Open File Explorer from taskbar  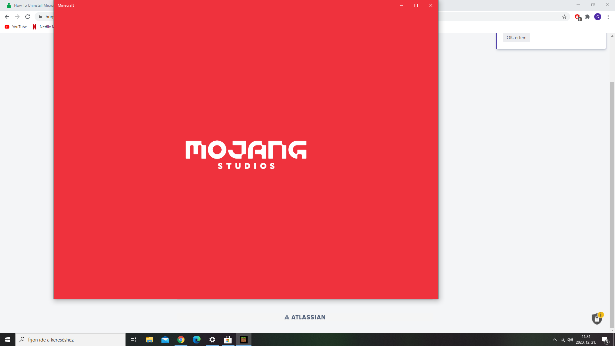click(150, 340)
